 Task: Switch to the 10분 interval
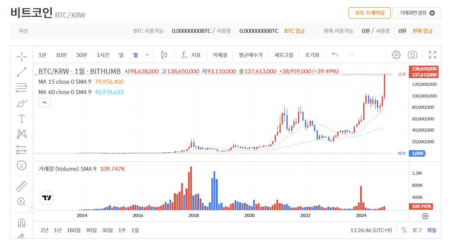click(61, 55)
